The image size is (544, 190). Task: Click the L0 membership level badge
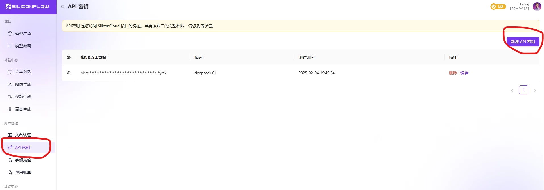click(x=498, y=7)
